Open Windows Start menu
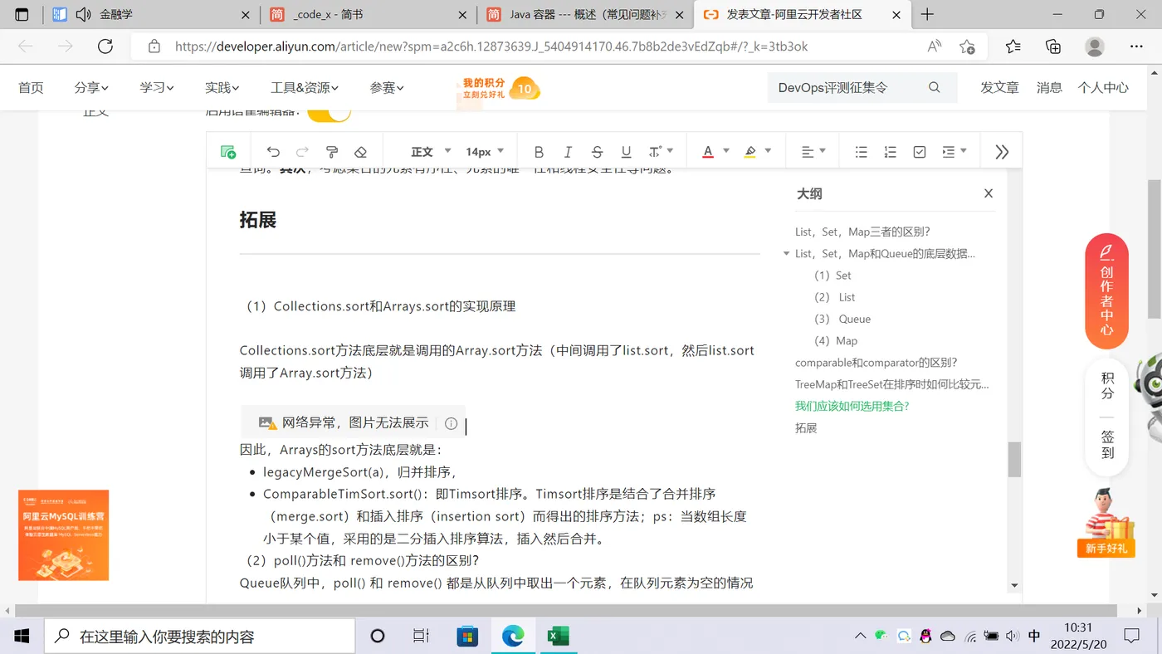Viewport: 1162px width, 654px height. click(x=22, y=636)
